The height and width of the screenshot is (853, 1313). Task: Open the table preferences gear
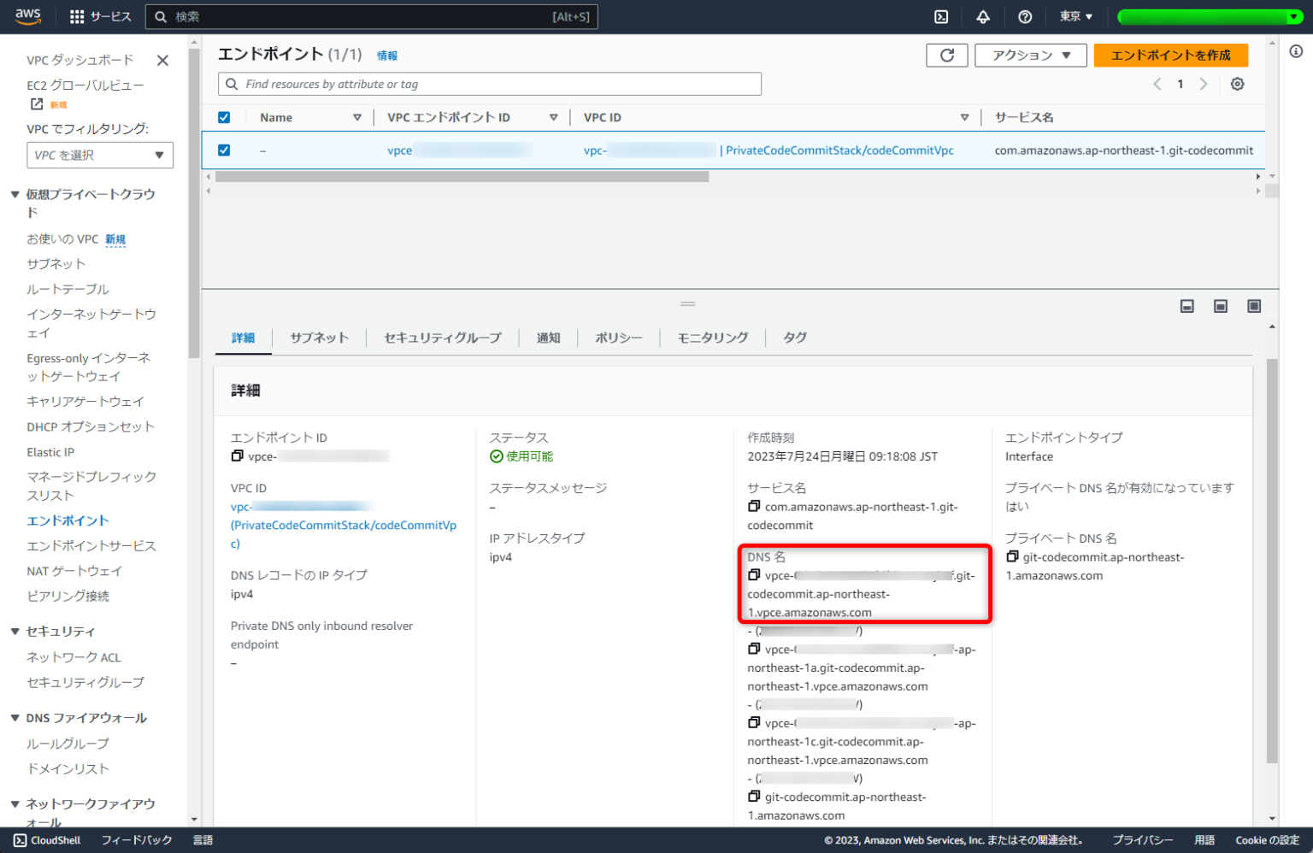1237,84
